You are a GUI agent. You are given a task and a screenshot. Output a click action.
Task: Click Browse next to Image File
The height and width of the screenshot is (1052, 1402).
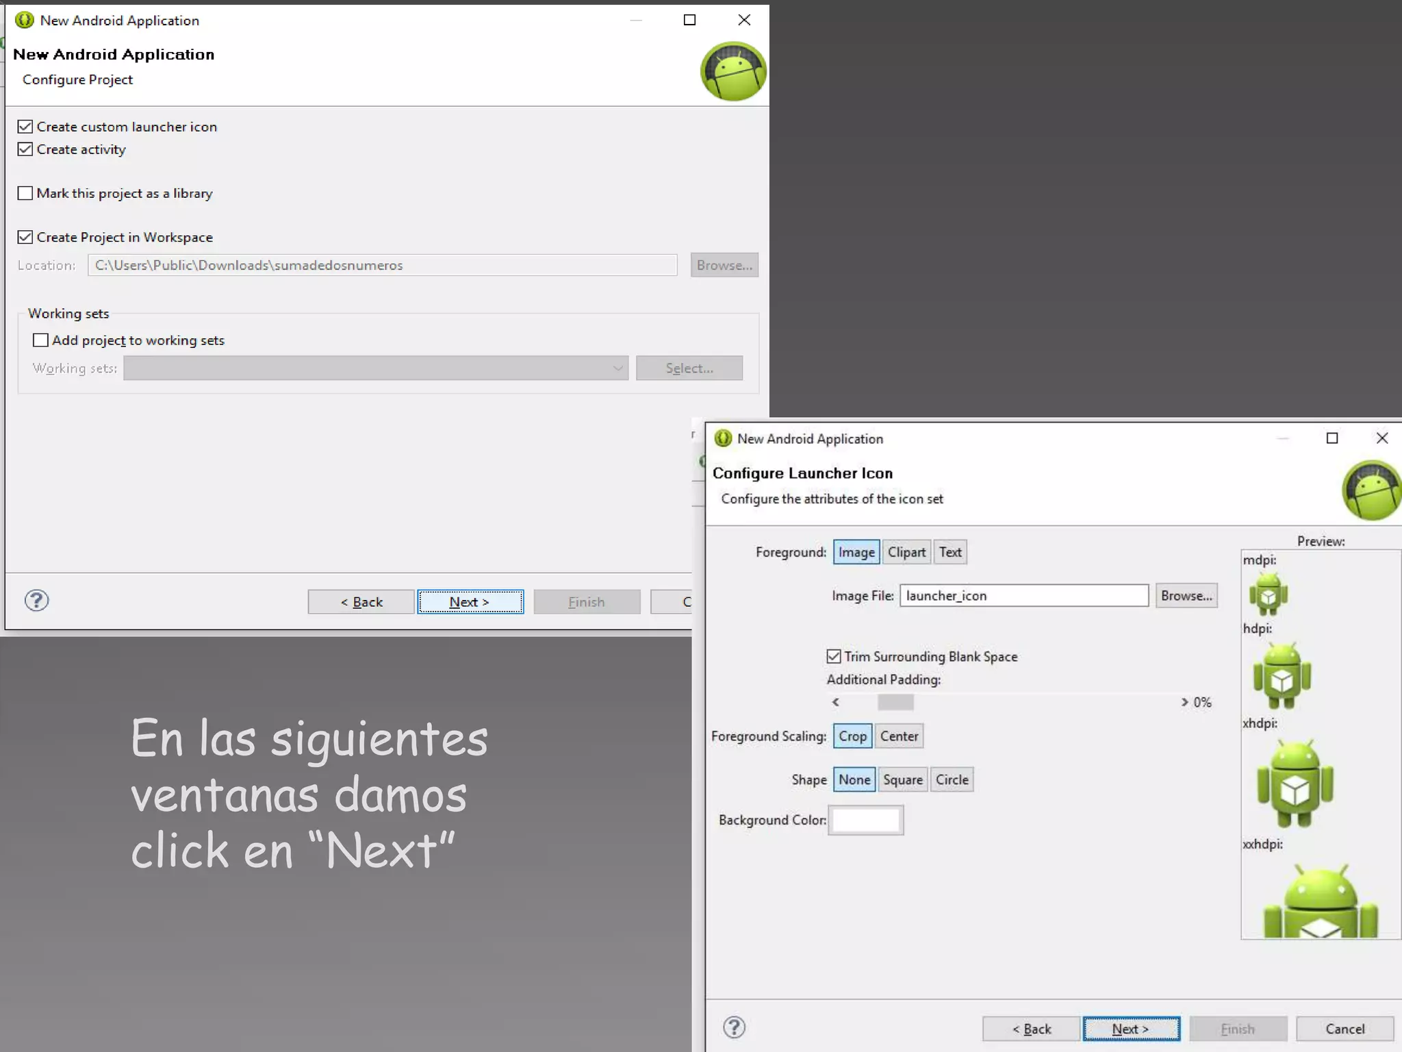[x=1186, y=596]
